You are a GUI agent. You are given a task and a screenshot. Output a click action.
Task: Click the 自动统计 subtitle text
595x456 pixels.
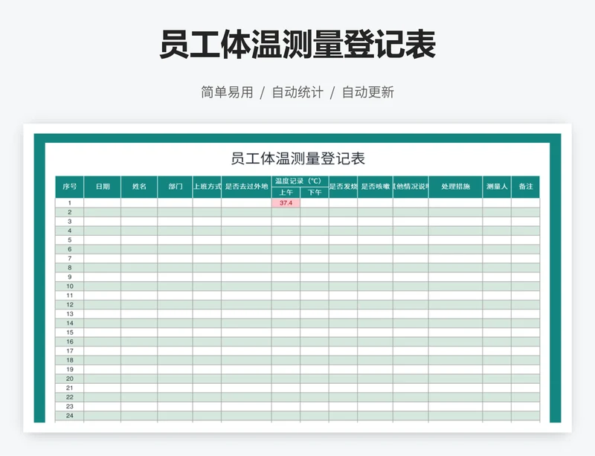(x=297, y=92)
